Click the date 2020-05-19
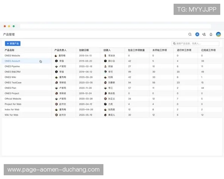This screenshot has height=179, width=224. (85, 115)
